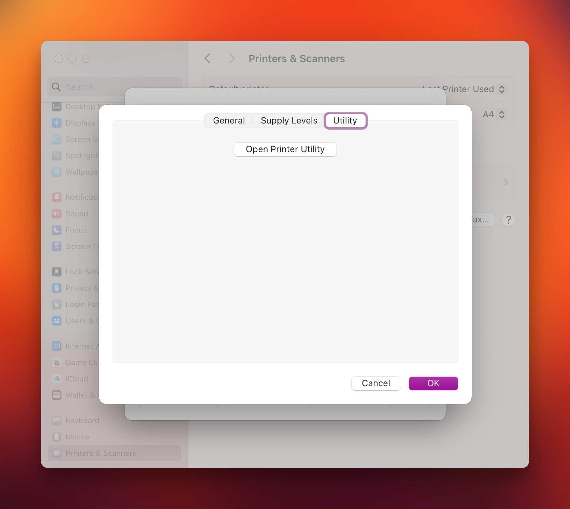Click the help question mark button
This screenshot has width=570, height=509.
509,220
